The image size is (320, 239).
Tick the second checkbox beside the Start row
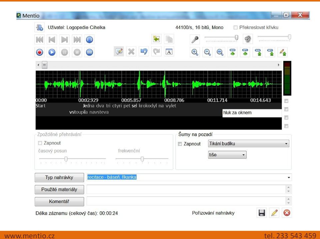click(x=286, y=109)
